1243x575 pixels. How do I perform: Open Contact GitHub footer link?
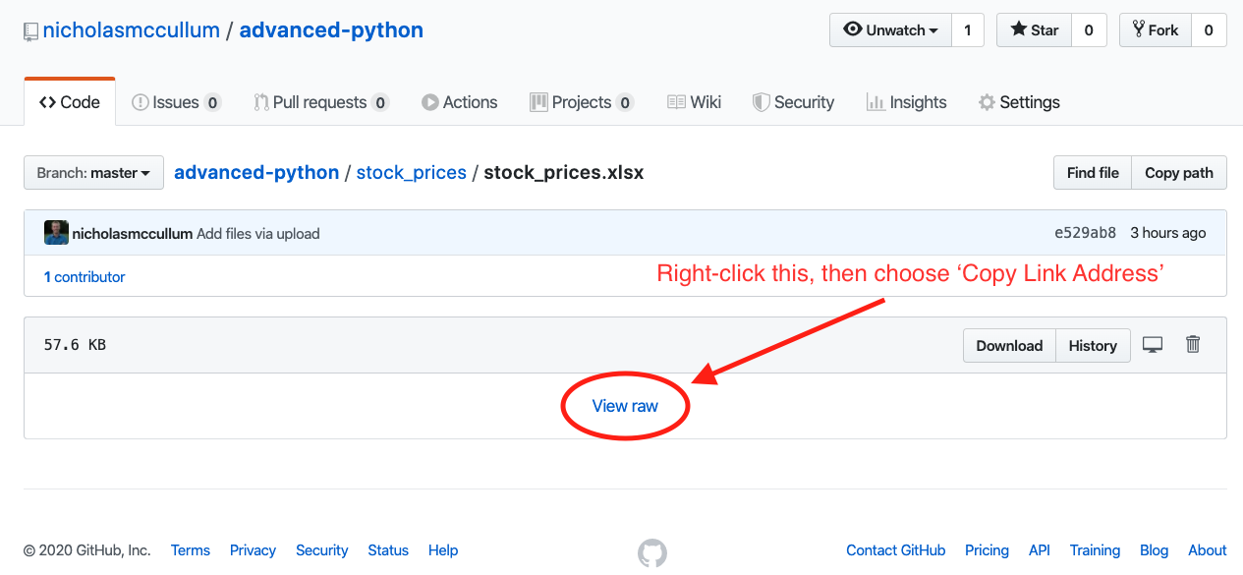tap(896, 550)
